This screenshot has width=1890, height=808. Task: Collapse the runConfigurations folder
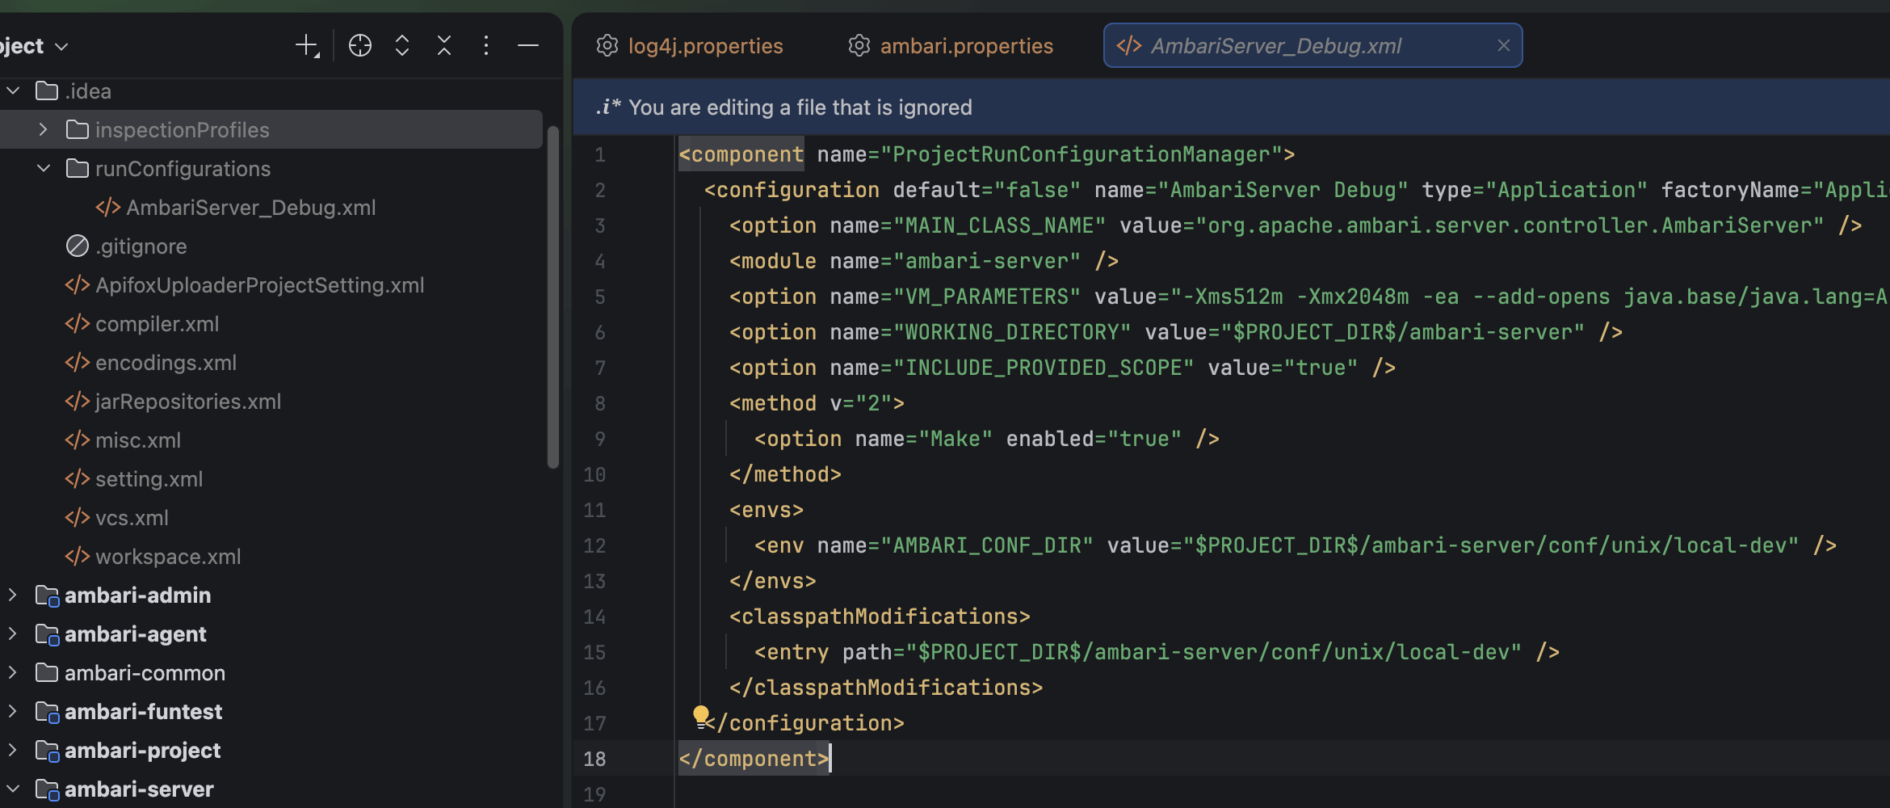pos(44,169)
